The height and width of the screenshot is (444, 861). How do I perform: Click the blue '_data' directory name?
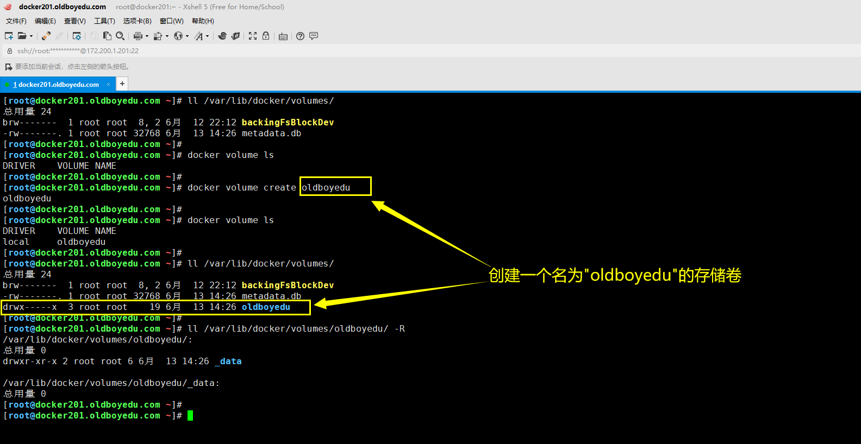click(x=228, y=361)
